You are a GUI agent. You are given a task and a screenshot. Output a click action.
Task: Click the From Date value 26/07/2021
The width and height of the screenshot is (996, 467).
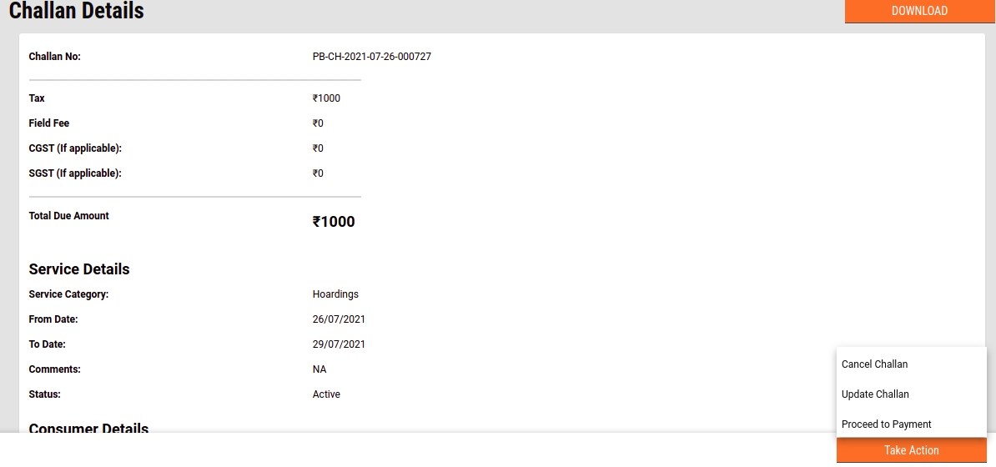click(339, 319)
